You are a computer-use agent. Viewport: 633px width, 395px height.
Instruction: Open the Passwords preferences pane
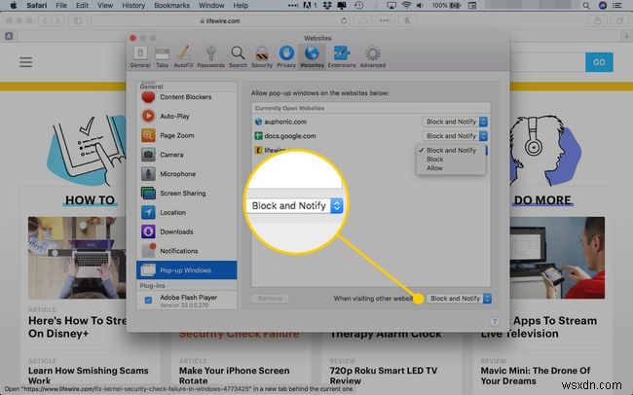[210, 56]
